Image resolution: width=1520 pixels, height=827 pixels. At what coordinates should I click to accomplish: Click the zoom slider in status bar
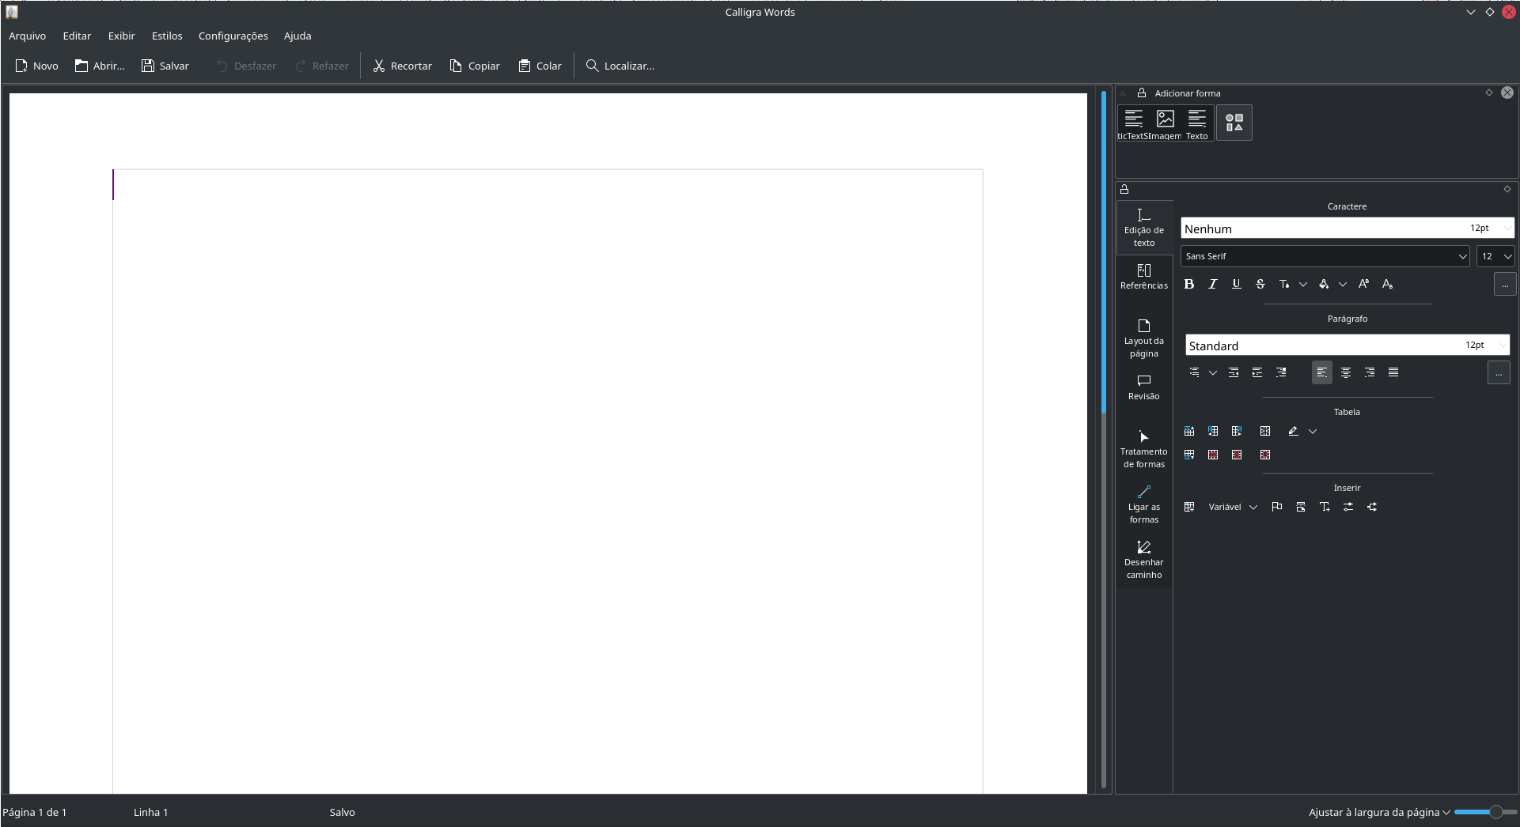(1484, 812)
